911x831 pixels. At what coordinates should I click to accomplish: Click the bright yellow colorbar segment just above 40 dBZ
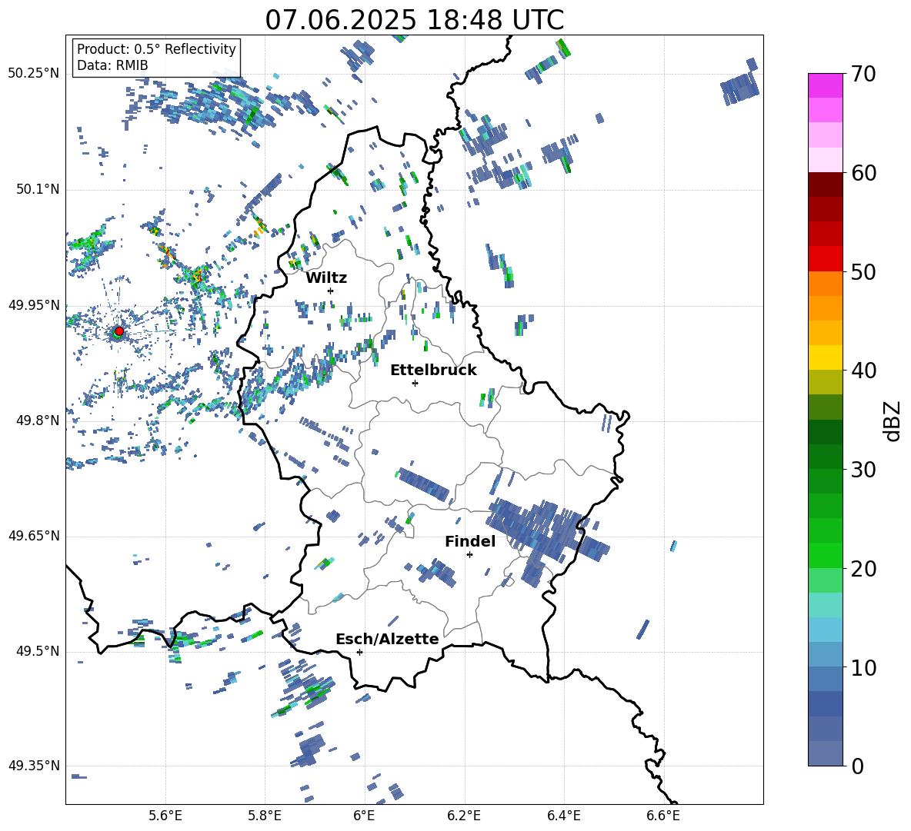click(x=826, y=357)
